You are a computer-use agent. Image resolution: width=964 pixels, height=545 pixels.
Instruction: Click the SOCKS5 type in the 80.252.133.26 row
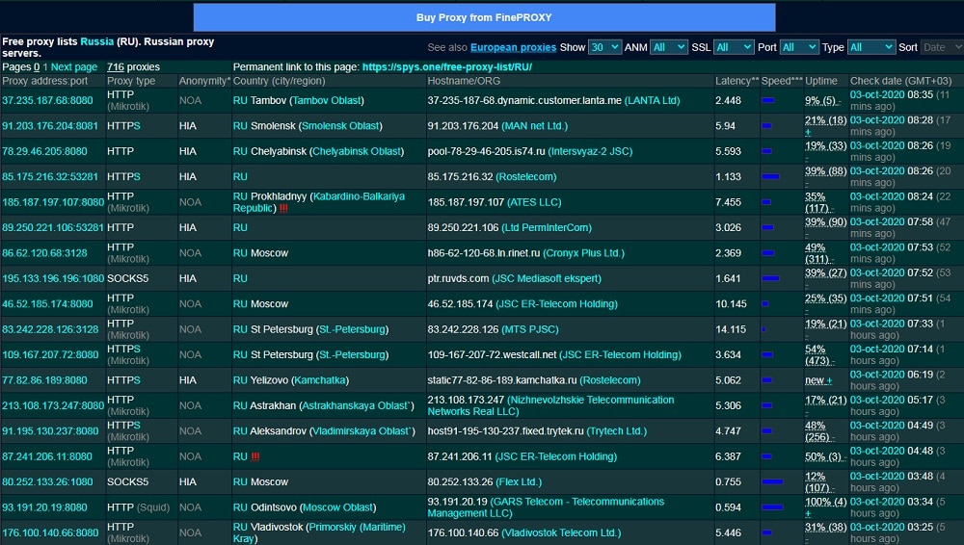[x=128, y=481]
